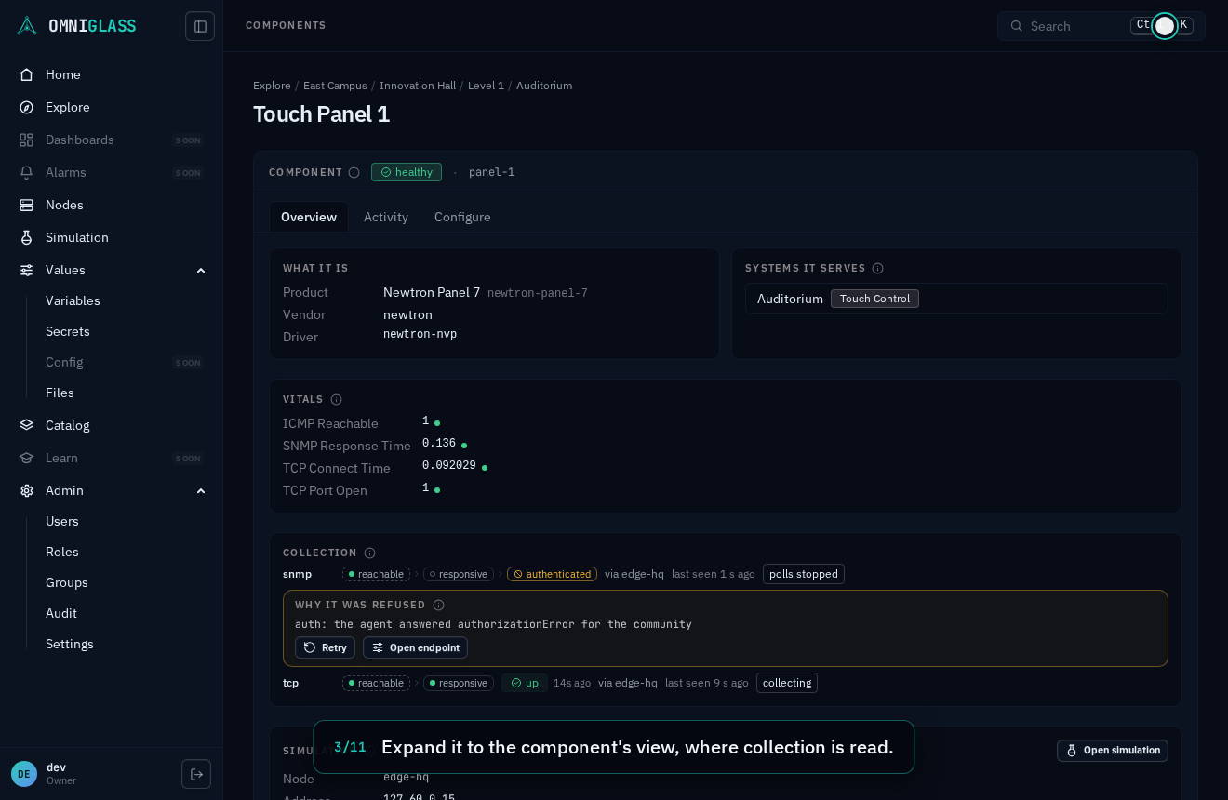Open Roles under Admin
The height and width of the screenshot is (800, 1228).
click(x=62, y=552)
